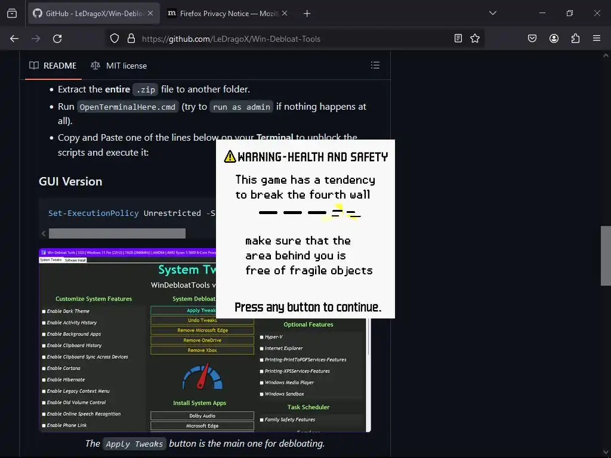Toggle Hyper-V optional feature checkbox

click(x=261, y=338)
